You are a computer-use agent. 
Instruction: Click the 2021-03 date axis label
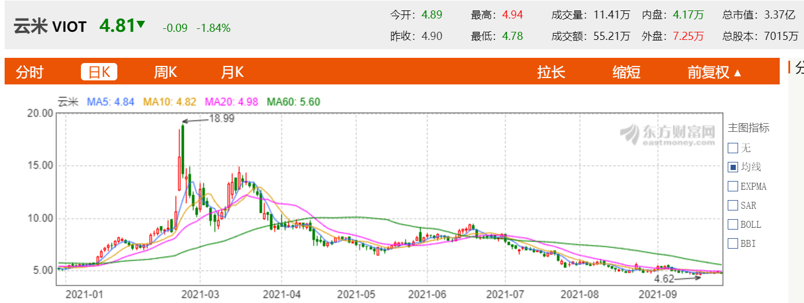(x=200, y=294)
